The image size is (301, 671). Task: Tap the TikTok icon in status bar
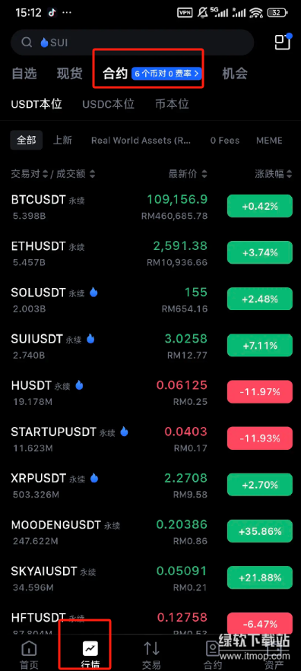click(x=52, y=13)
